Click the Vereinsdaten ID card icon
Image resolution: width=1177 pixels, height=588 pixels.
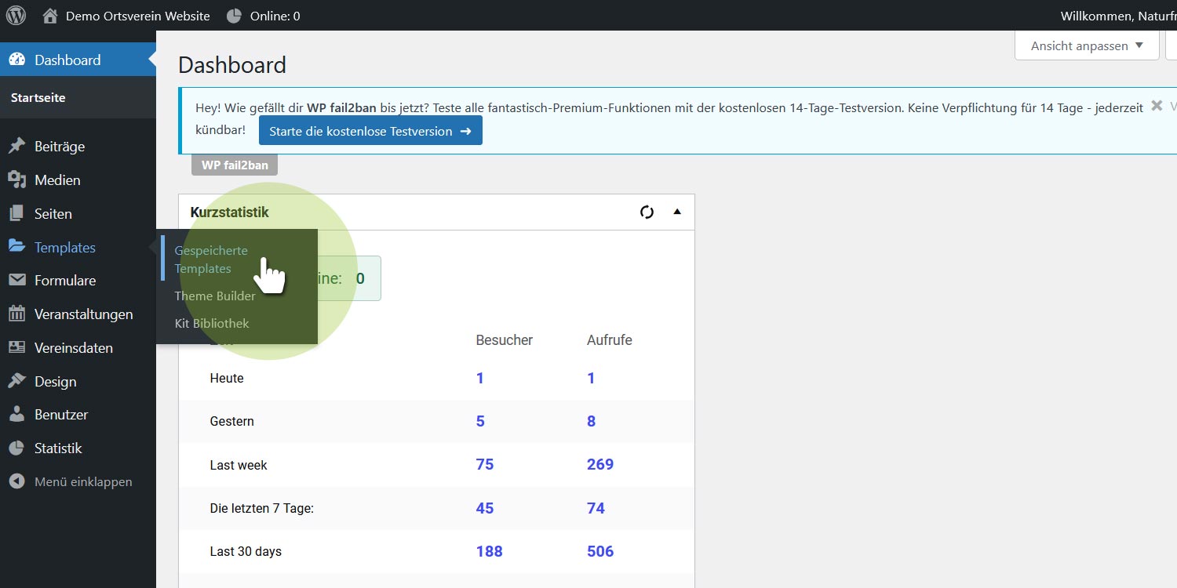click(x=16, y=347)
